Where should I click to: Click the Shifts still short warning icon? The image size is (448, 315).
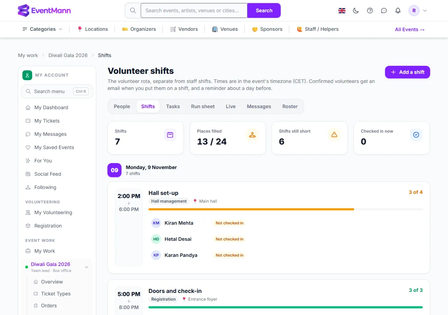point(334,135)
